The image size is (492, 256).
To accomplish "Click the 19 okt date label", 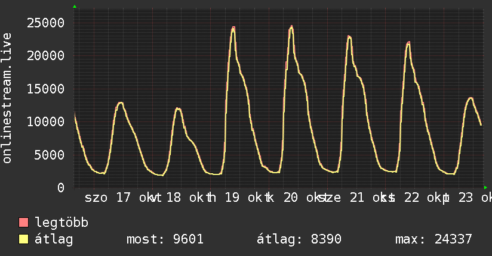I will (x=243, y=198).
